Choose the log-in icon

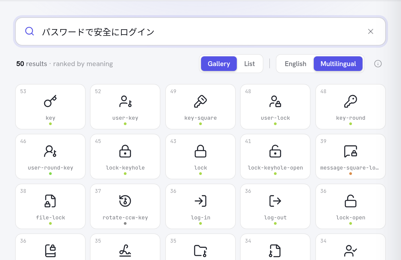[200, 206]
